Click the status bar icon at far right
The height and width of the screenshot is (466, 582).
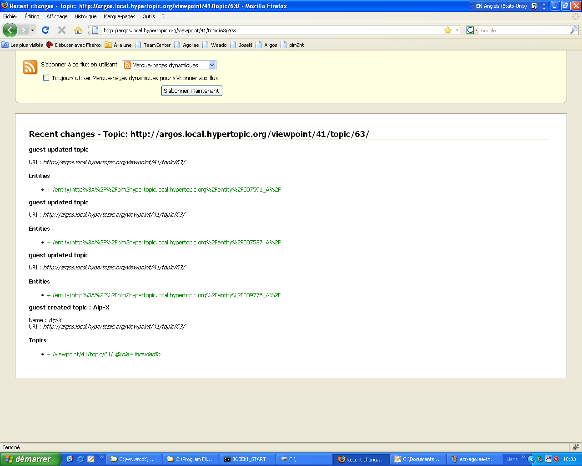(x=575, y=447)
